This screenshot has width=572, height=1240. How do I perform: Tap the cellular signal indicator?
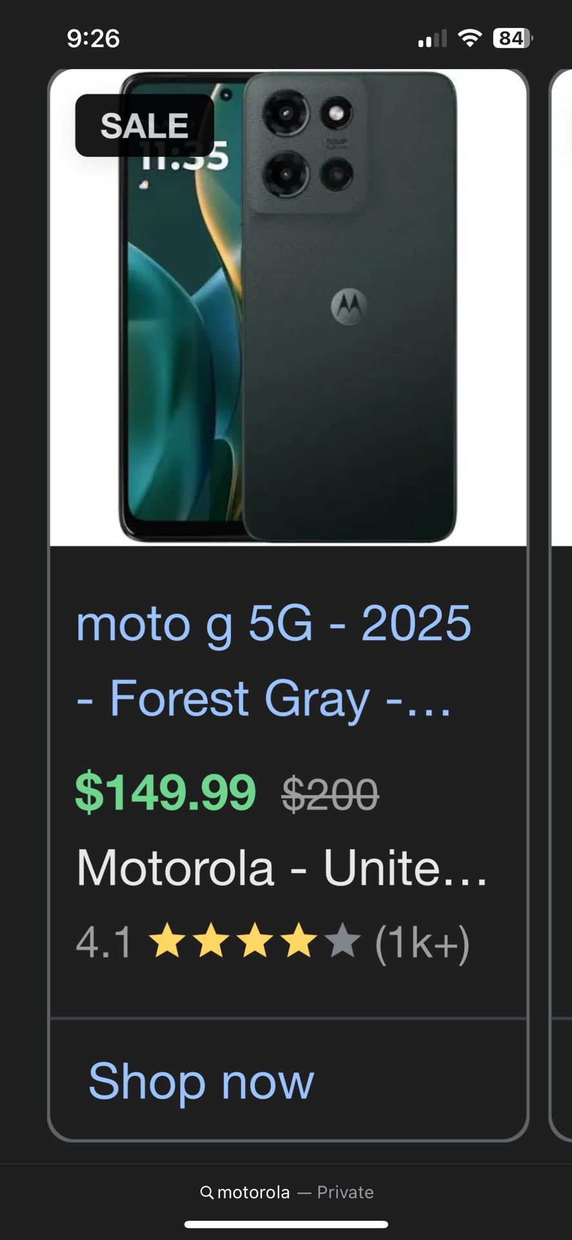coord(432,39)
